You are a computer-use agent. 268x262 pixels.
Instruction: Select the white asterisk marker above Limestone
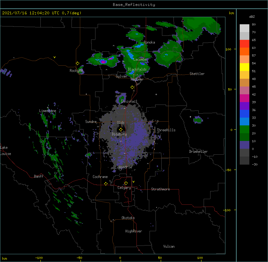tap(48, 108)
